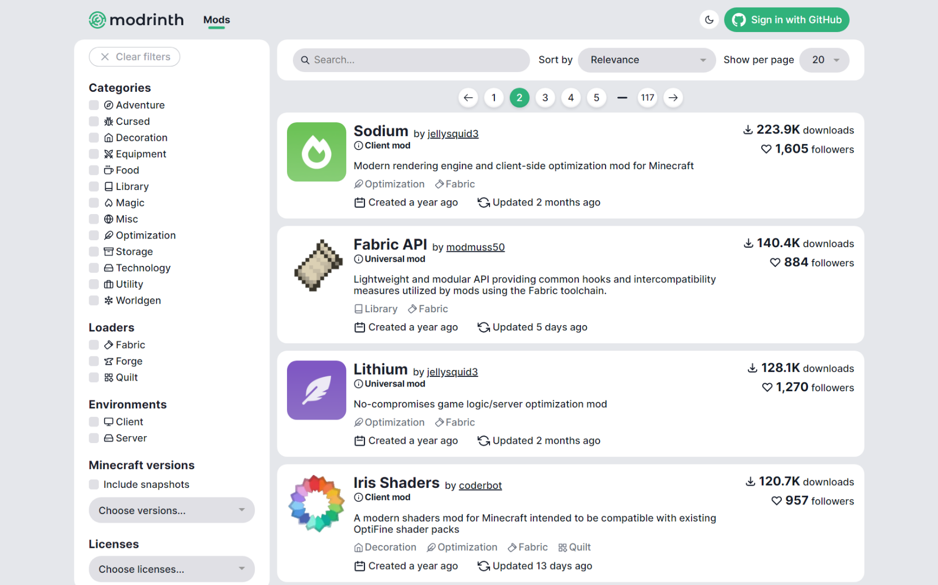Image resolution: width=938 pixels, height=585 pixels.
Task: Click the Client monitor icon
Action: pos(108,422)
